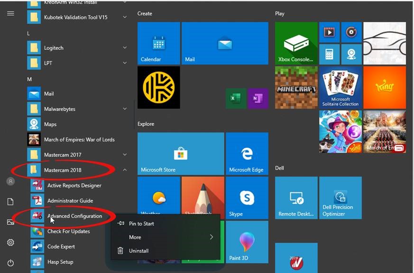Image resolution: width=414 pixels, height=273 pixels.
Task: Open the yellow Keeper tile
Action: pyautogui.click(x=159, y=87)
